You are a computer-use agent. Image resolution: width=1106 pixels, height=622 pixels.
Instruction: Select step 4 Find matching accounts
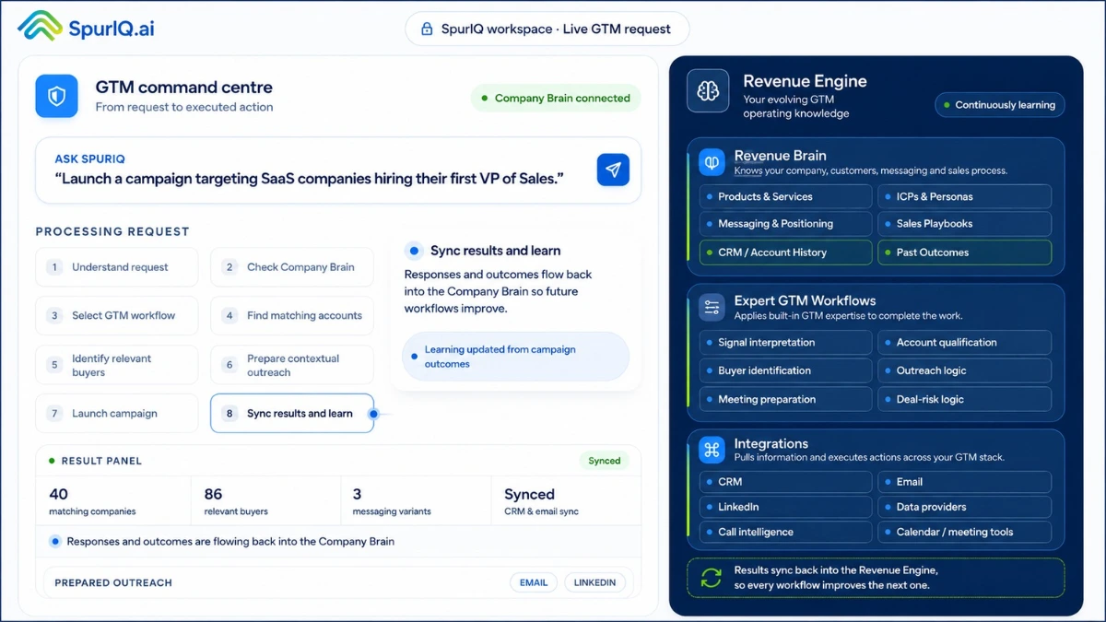click(292, 315)
